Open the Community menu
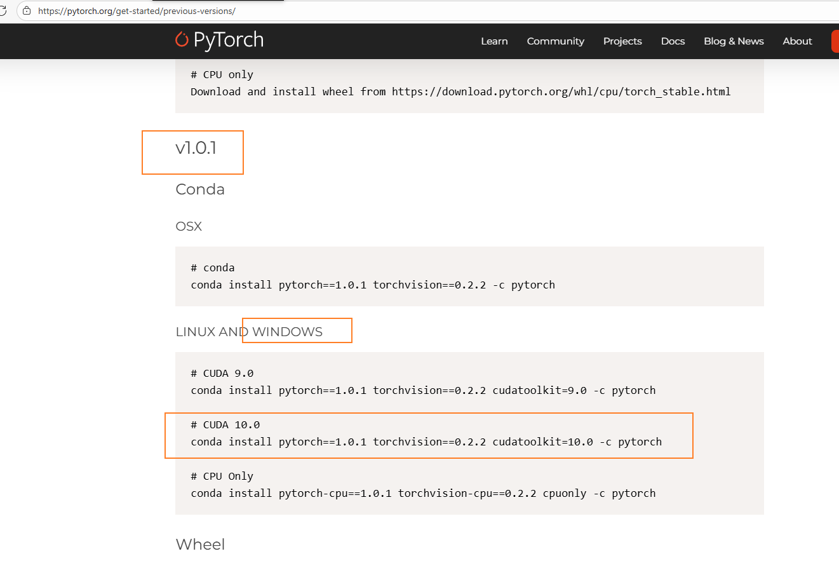This screenshot has height=563, width=839. point(555,41)
